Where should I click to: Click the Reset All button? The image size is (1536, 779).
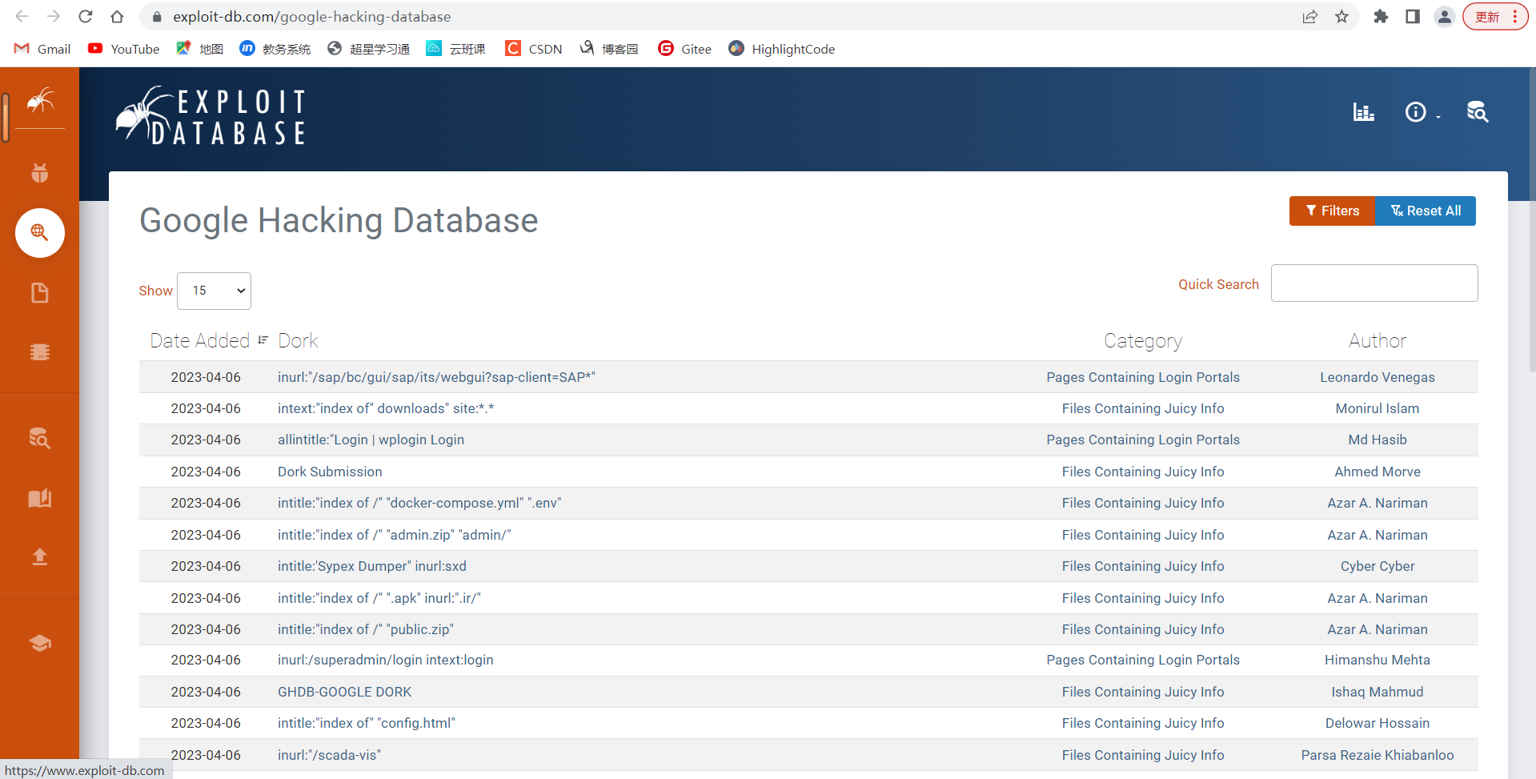1426,211
